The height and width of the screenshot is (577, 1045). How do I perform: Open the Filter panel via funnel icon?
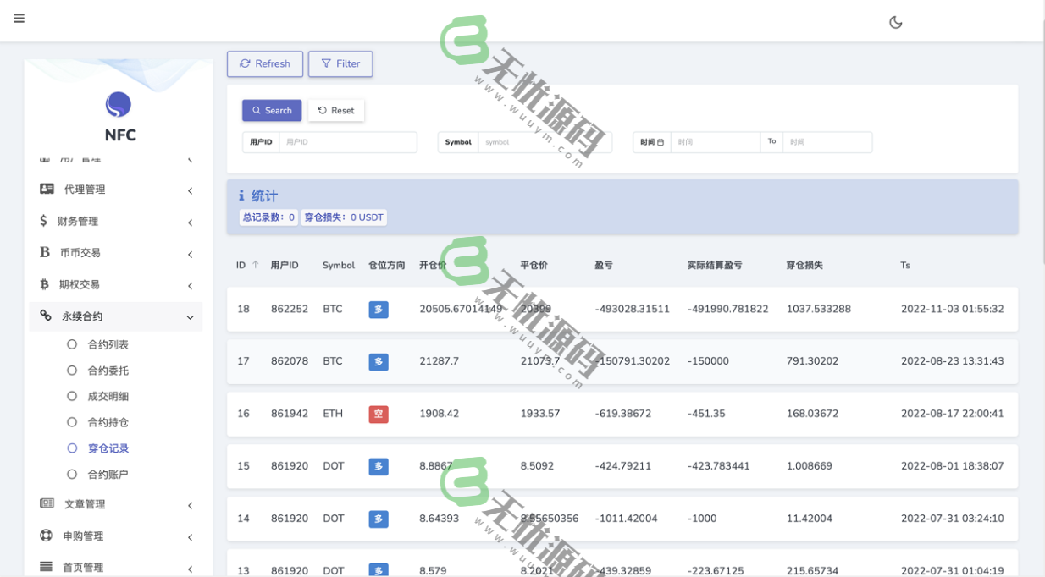click(326, 63)
